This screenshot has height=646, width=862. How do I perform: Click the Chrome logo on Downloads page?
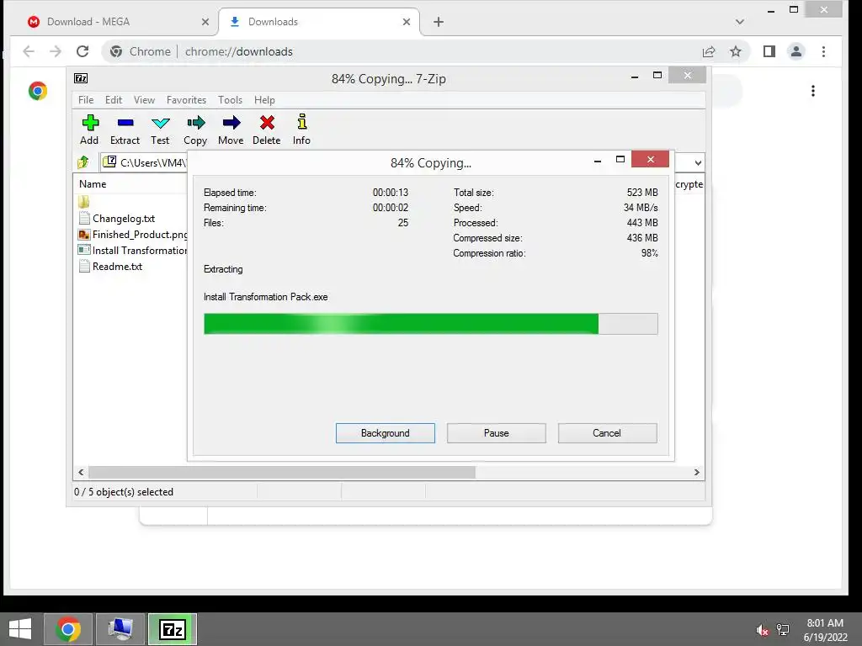pyautogui.click(x=38, y=91)
